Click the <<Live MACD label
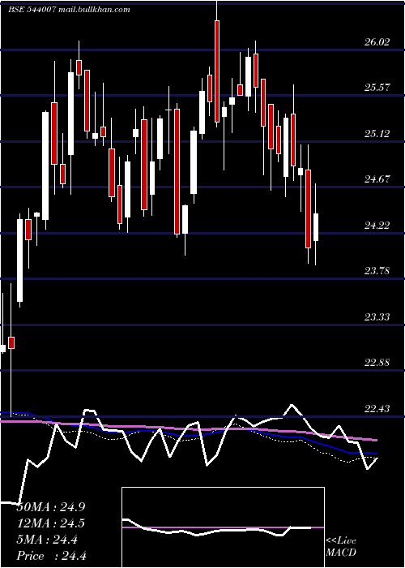This screenshot has width=405, height=568. tap(341, 547)
